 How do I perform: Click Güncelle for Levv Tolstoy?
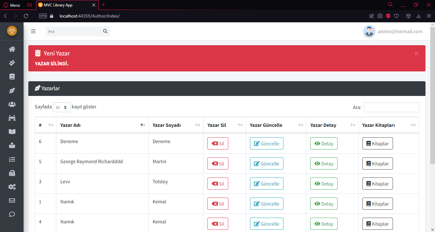(x=267, y=184)
